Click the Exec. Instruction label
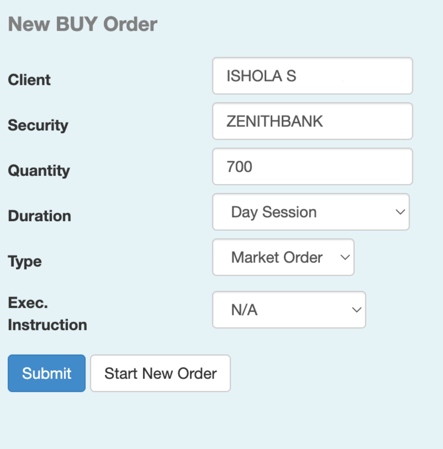Image resolution: width=443 pixels, height=449 pixels. tap(47, 314)
